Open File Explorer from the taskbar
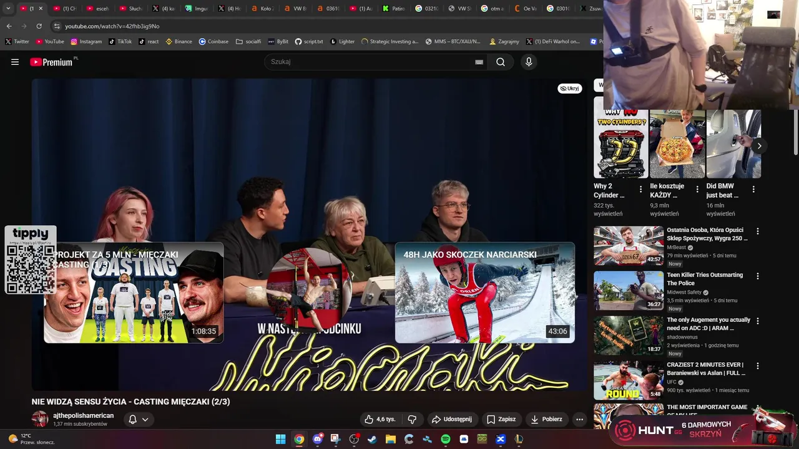This screenshot has width=799, height=449. 391,439
